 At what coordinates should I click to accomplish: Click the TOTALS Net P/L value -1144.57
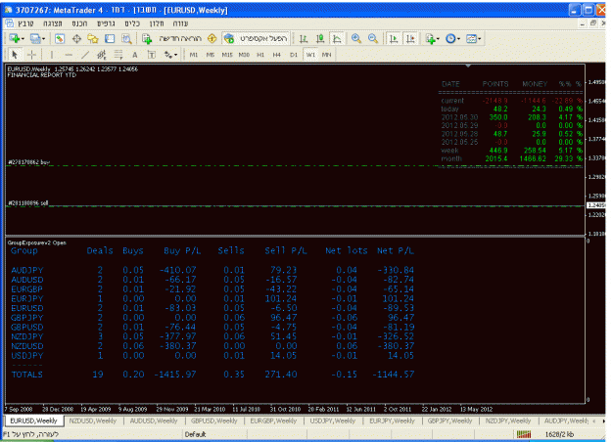[x=393, y=375]
